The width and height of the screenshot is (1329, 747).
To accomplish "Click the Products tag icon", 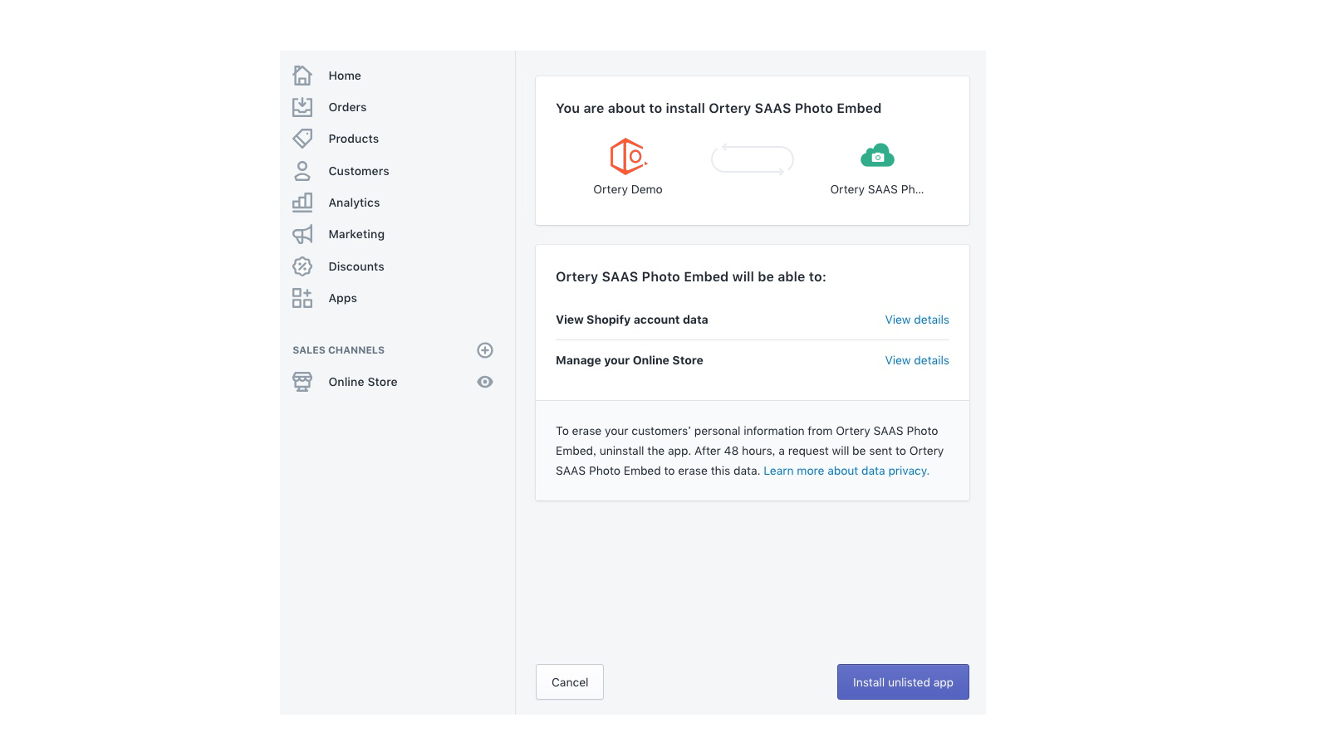I will point(302,139).
